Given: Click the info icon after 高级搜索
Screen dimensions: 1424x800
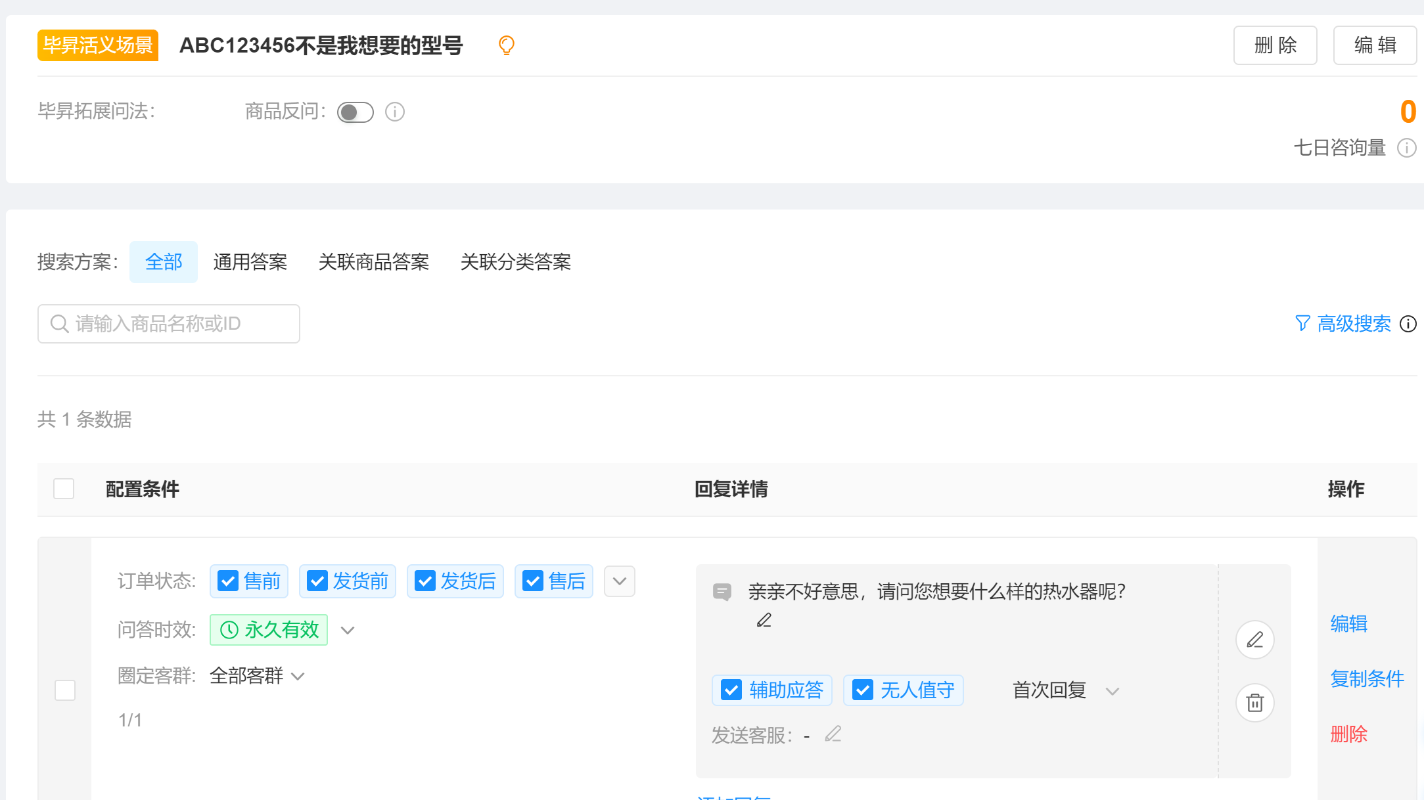Looking at the screenshot, I should coord(1408,324).
